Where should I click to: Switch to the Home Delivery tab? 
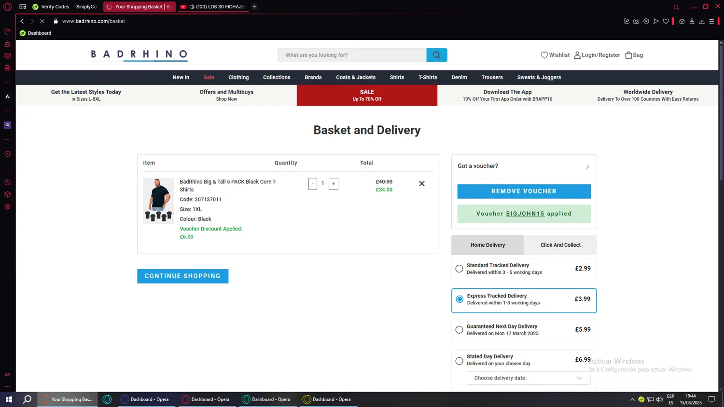tap(487, 245)
